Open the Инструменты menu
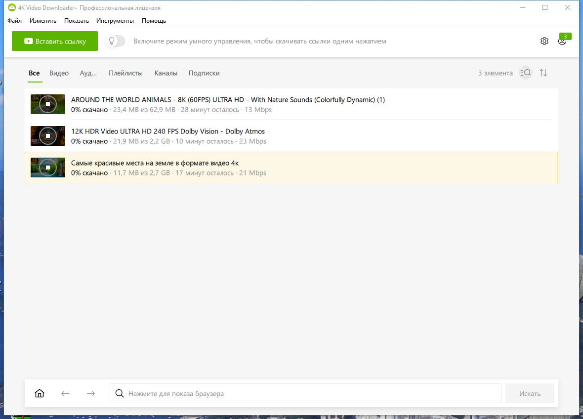This screenshot has height=419, width=583. [x=115, y=21]
